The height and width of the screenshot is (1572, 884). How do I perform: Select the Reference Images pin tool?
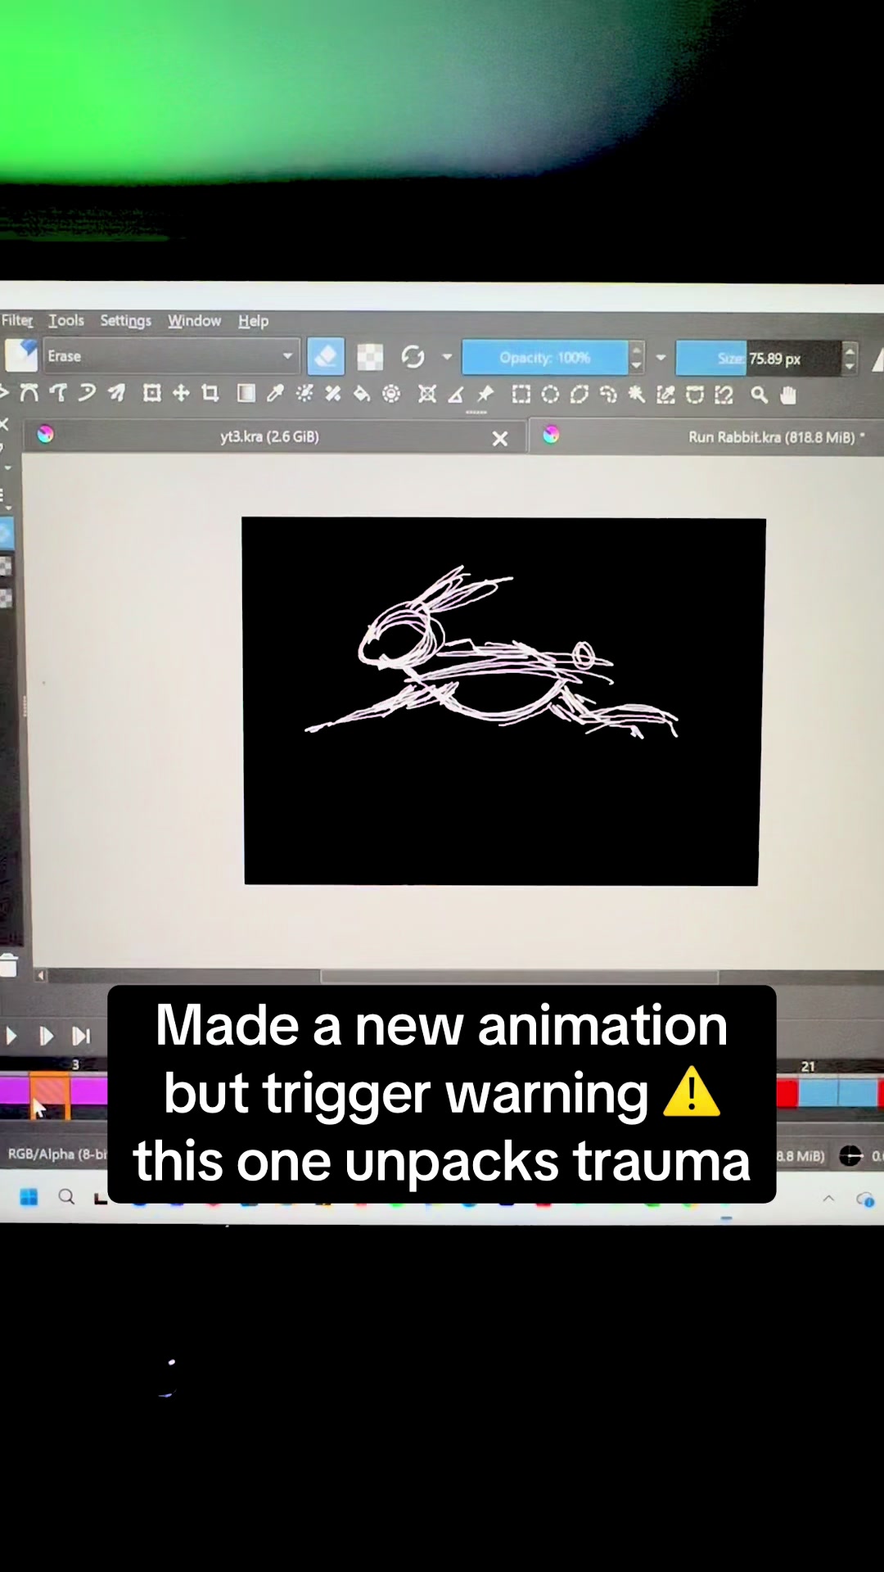pos(485,395)
